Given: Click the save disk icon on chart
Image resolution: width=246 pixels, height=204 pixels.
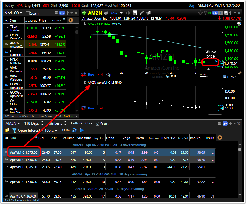Looking at the screenshot, I should click(x=226, y=13).
